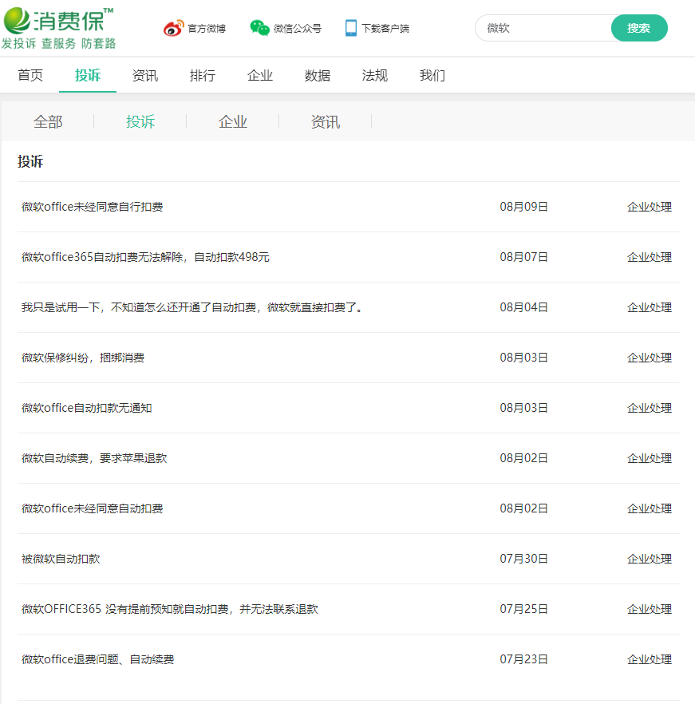This screenshot has height=704, width=695.
Task: Open 我们 navigation item
Action: pyautogui.click(x=432, y=75)
